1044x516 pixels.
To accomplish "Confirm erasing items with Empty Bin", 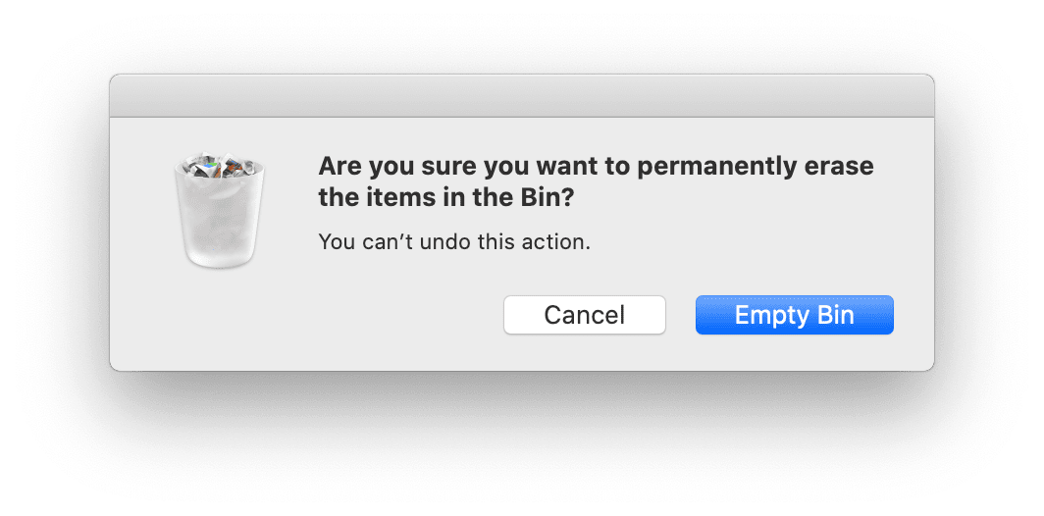I will point(794,315).
